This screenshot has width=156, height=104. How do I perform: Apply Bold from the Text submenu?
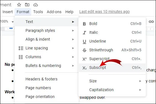(x=112, y=24)
